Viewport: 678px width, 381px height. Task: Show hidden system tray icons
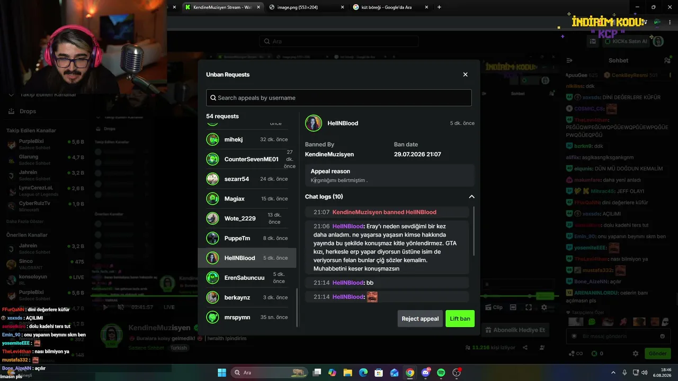(613, 373)
